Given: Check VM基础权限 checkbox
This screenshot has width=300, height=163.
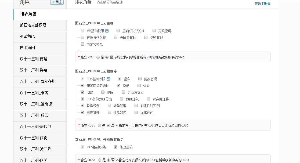Looking at the screenshot, I should 82,31.
